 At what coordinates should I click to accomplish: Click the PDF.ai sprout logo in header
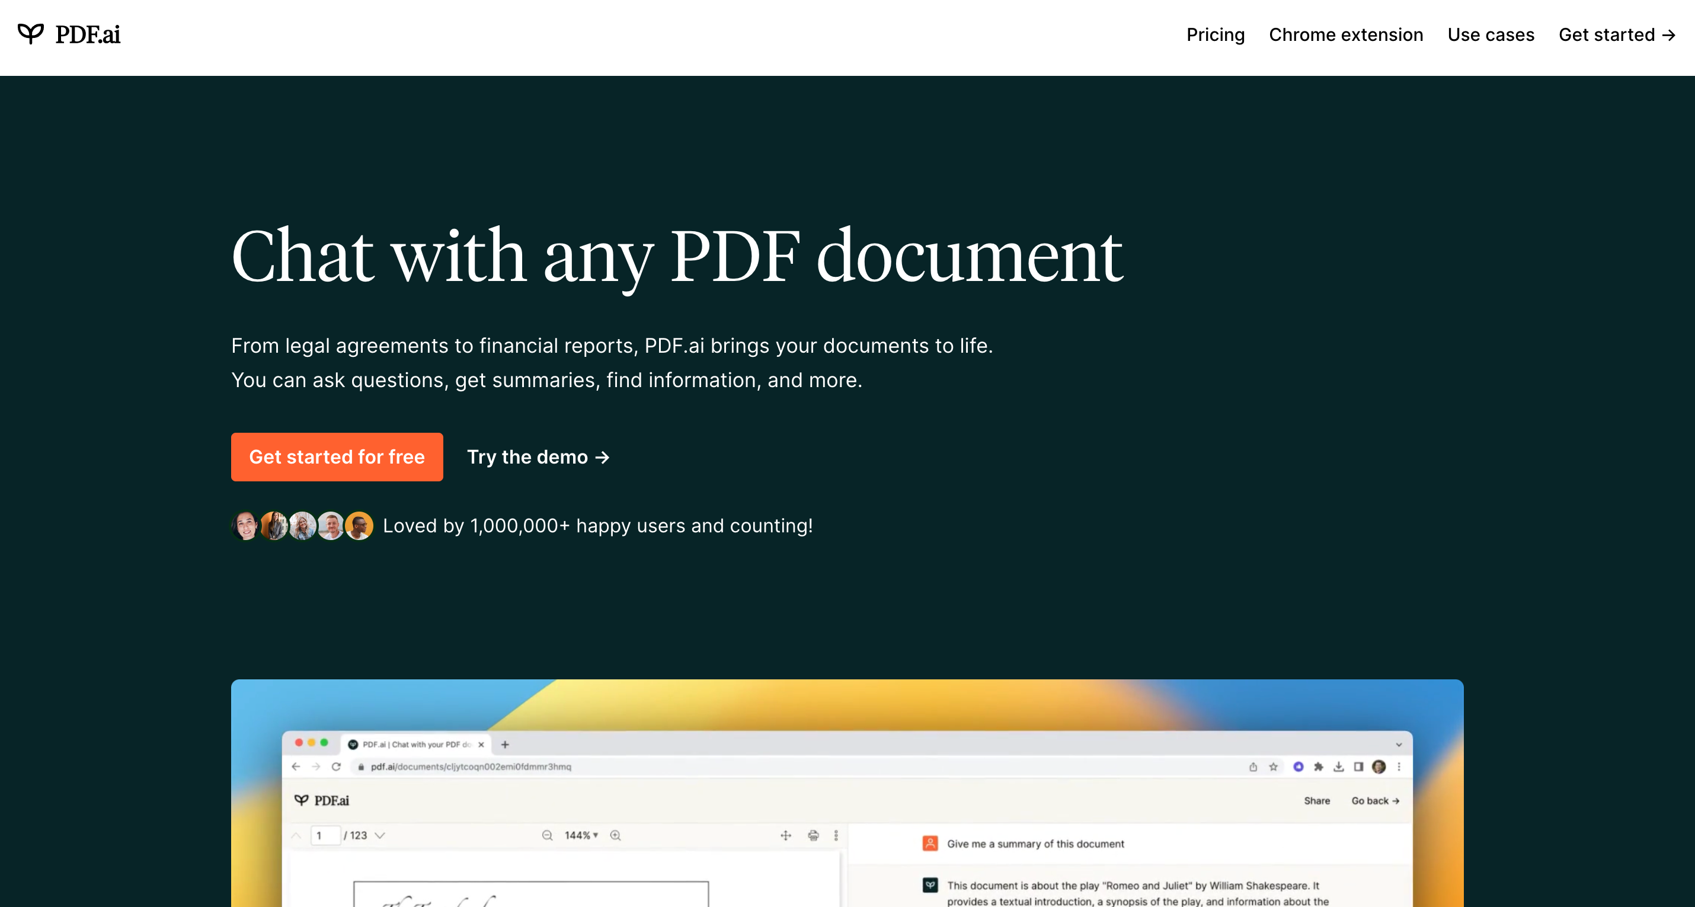30,34
